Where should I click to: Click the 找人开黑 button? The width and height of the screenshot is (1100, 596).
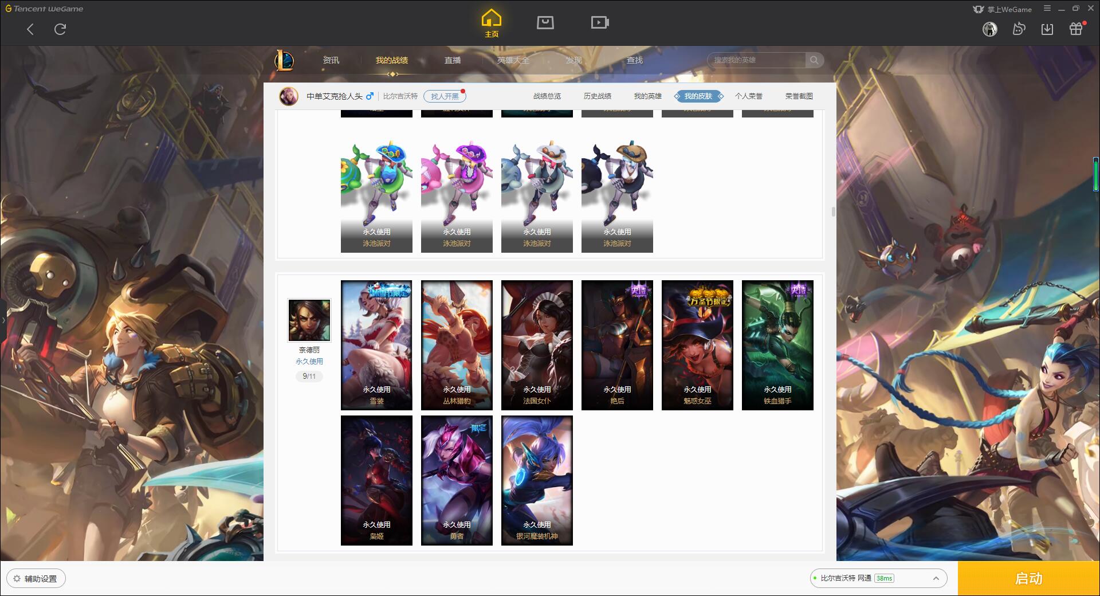[445, 96]
